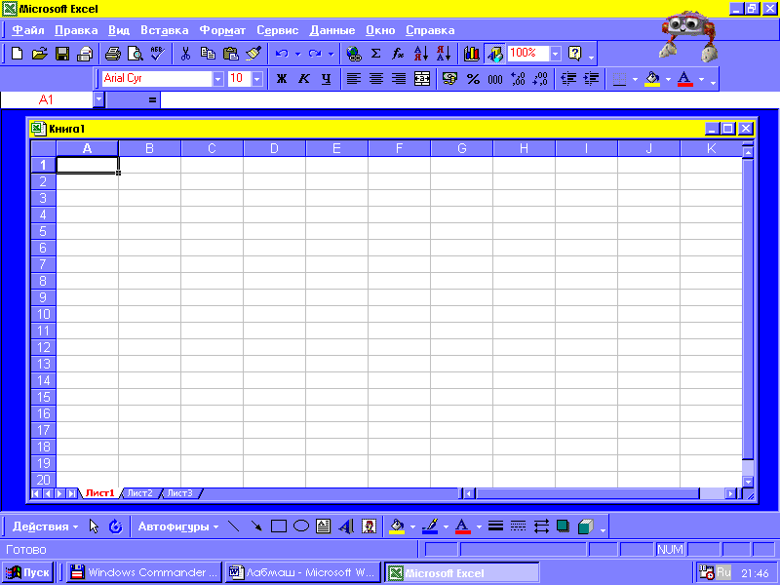Open formatting toolbar font color dropdown arrow
Screen dimensions: 780x585
click(701, 79)
